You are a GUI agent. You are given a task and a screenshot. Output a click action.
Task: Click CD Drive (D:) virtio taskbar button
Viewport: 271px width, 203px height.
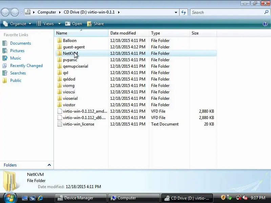[187, 198]
